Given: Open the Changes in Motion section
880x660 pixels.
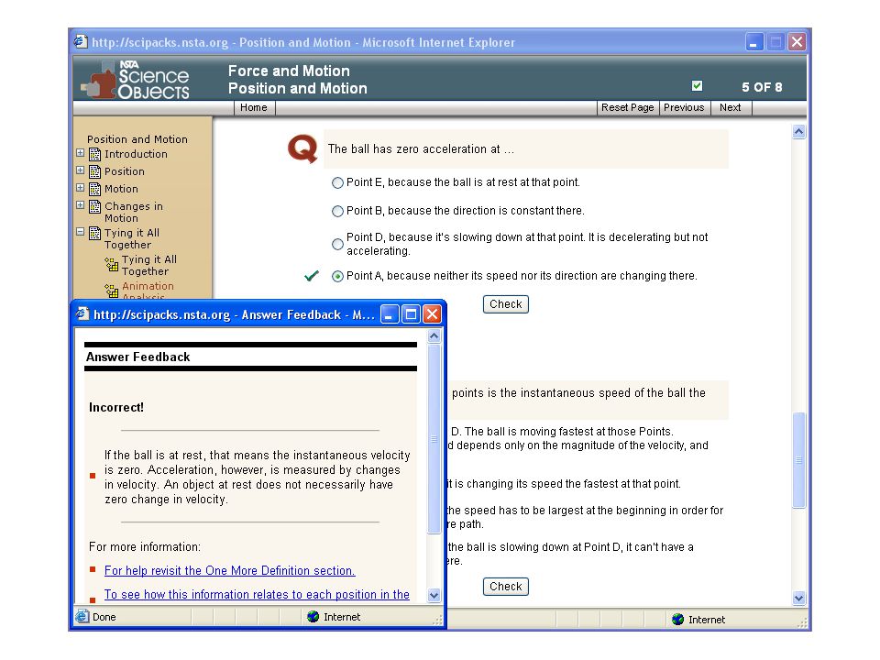Looking at the screenshot, I should 134,212.
